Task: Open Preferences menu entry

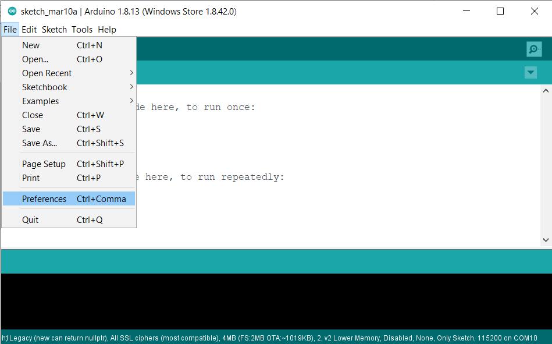Action: [69, 199]
